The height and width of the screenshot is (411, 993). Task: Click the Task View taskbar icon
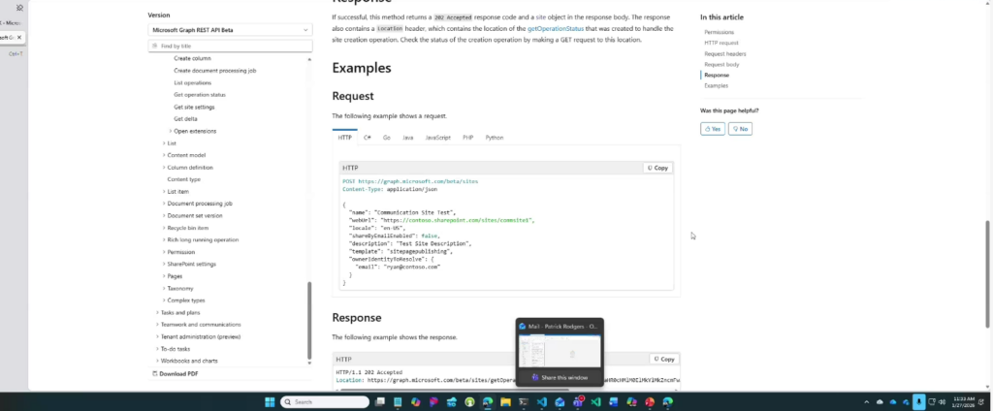click(x=380, y=402)
